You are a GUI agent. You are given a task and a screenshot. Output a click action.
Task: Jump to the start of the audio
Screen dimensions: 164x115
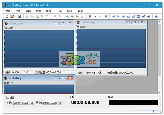click(90, 16)
